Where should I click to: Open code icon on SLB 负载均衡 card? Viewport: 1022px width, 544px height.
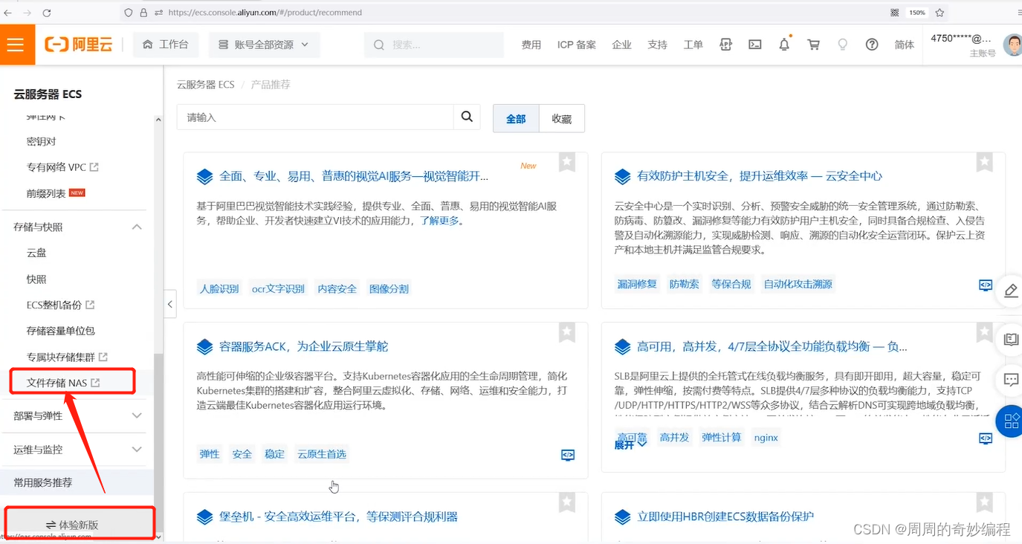pos(985,438)
